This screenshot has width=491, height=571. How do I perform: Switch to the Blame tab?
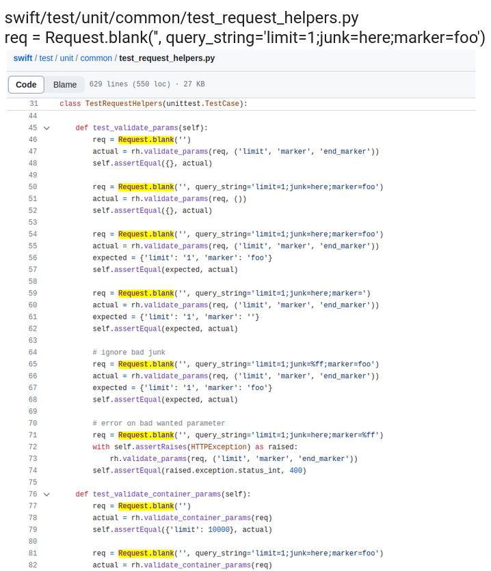[x=65, y=85]
